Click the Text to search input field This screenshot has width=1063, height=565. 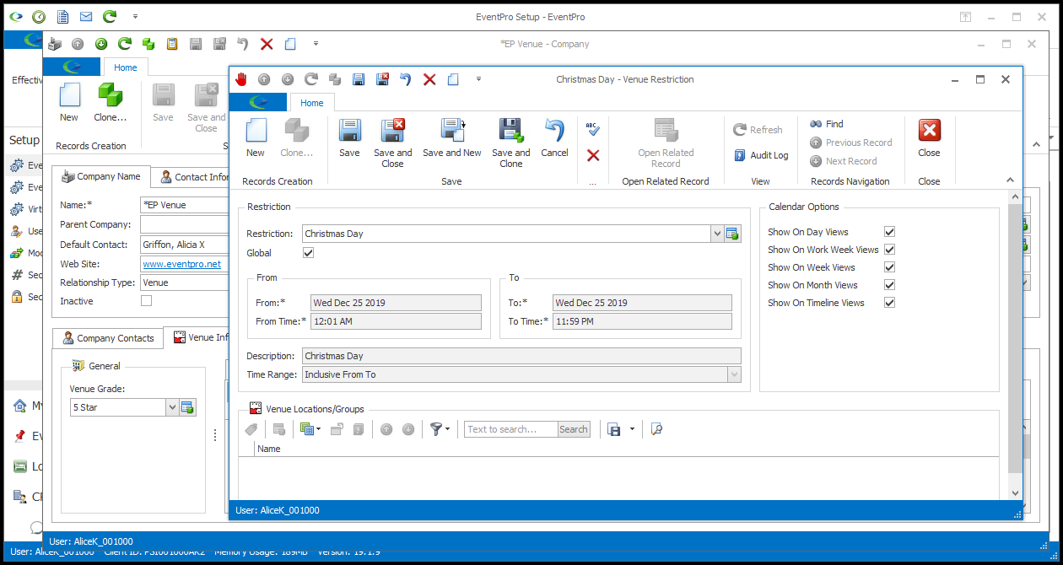[510, 429]
